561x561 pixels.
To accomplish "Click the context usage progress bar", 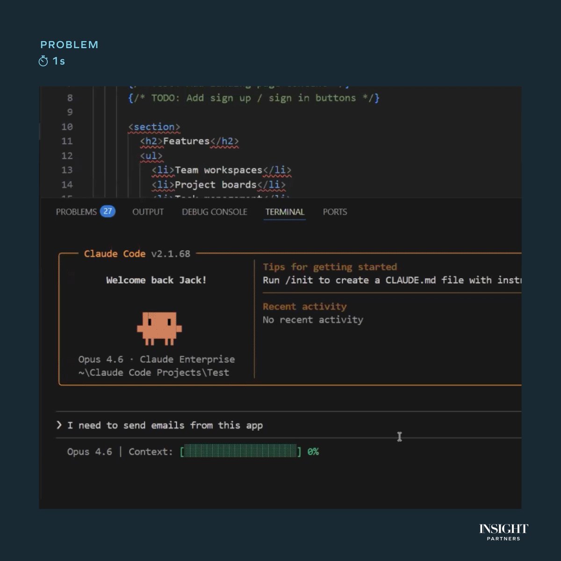I will pos(241,452).
